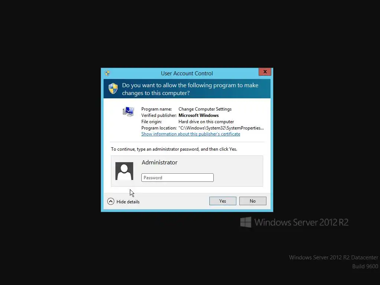
Task: Click the large UAC shield icon in the header
Action: click(113, 88)
